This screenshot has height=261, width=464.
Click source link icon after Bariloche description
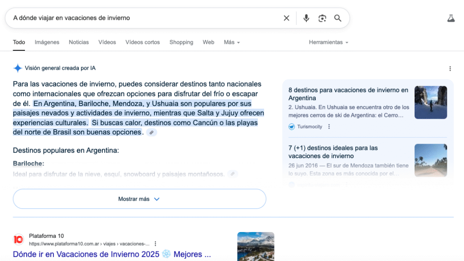[x=232, y=174]
